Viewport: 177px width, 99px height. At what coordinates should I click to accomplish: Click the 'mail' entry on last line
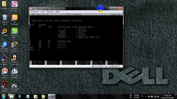pyautogui.click(x=32, y=50)
